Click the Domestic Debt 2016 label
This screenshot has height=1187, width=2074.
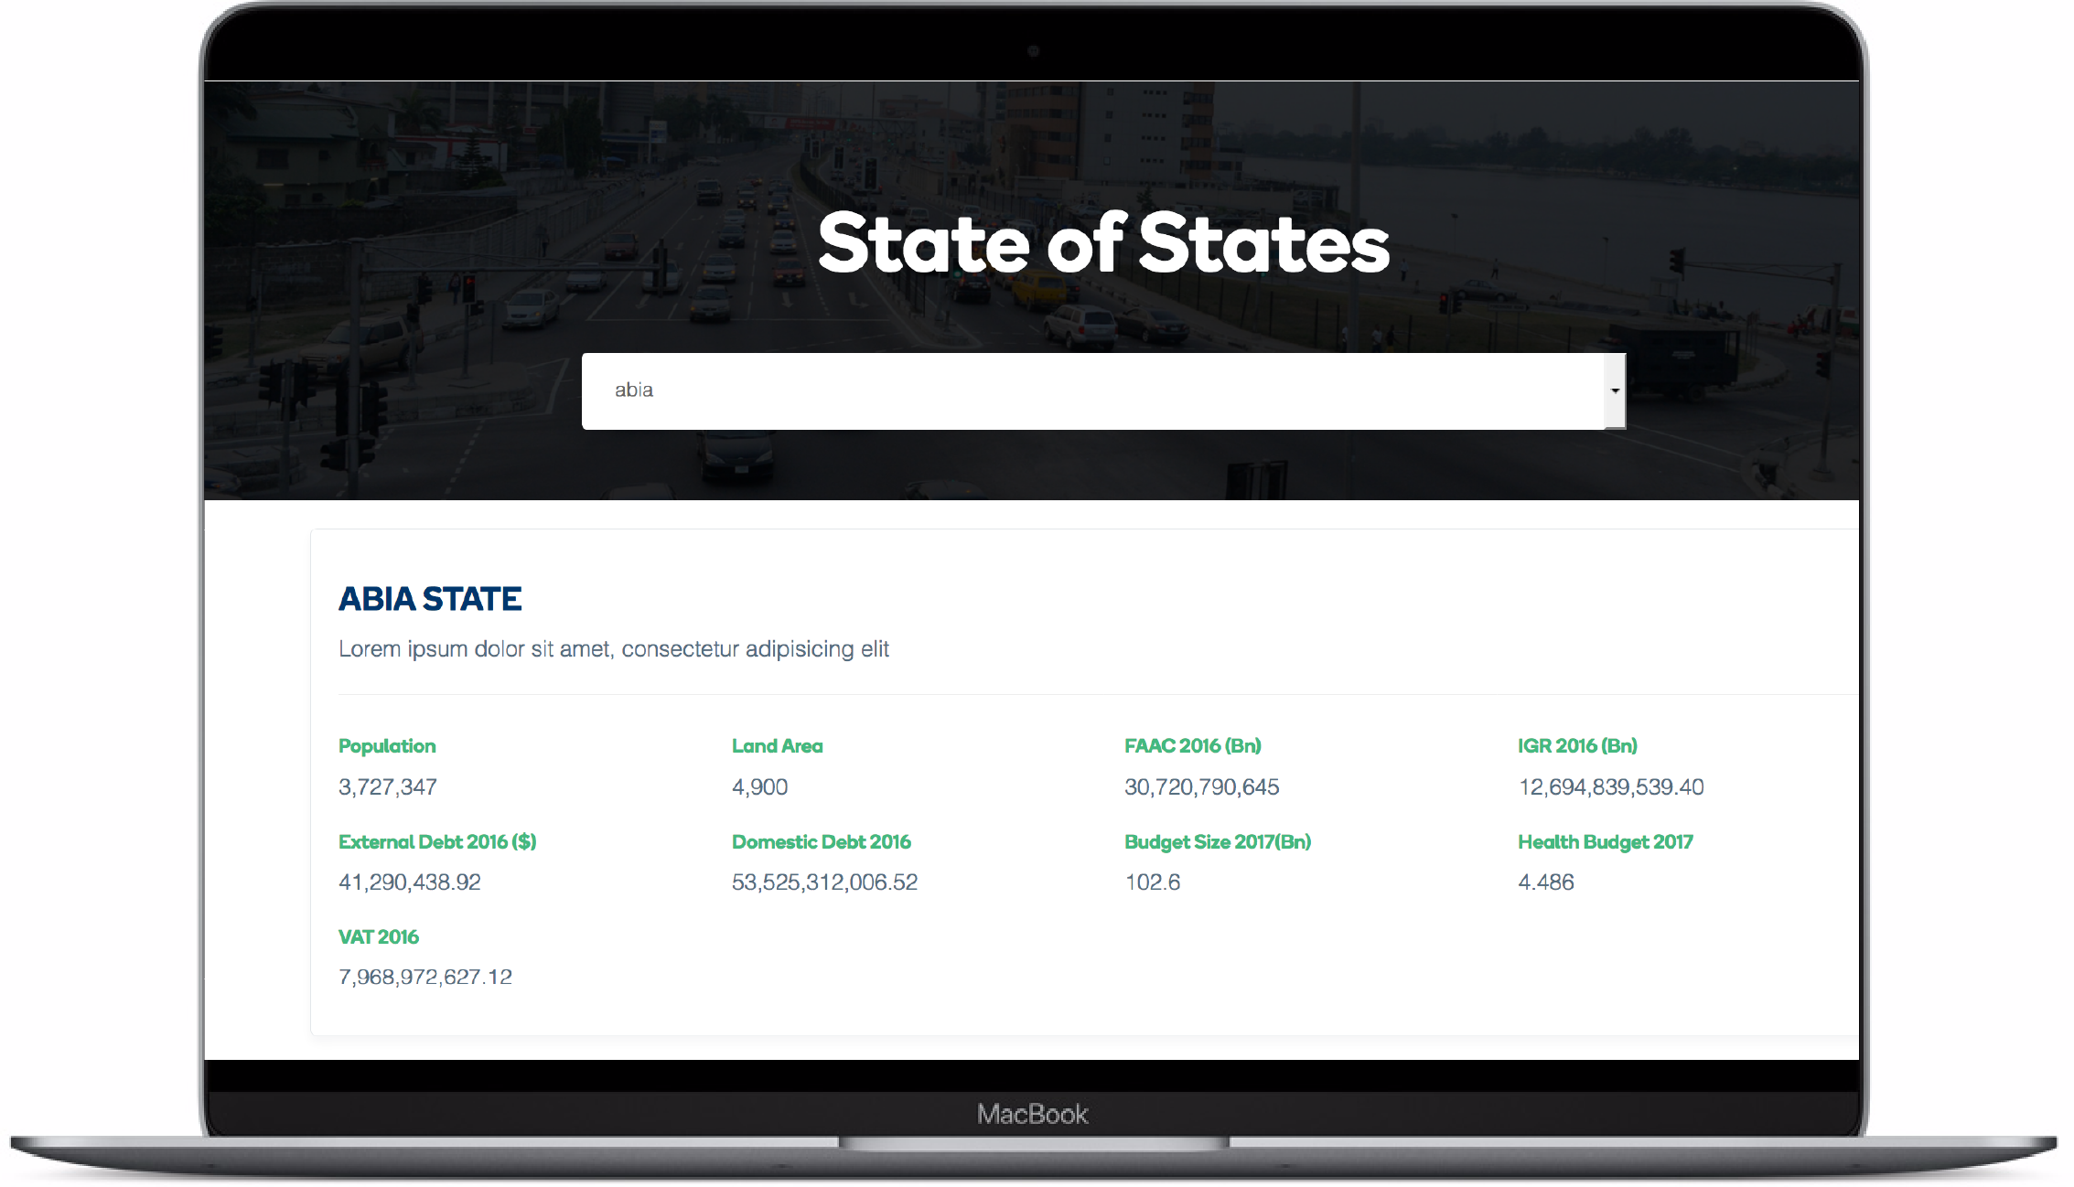click(x=822, y=842)
